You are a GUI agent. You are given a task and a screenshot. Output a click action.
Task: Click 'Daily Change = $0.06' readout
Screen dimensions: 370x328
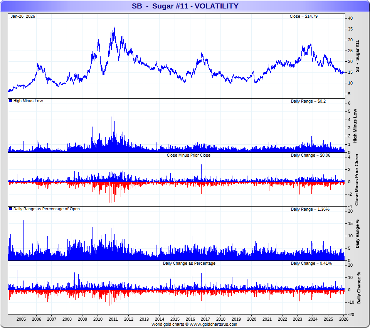click(310, 155)
